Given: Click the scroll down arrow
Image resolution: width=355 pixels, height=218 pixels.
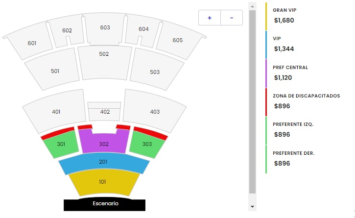Looking at the screenshot, I should click(x=252, y=207).
